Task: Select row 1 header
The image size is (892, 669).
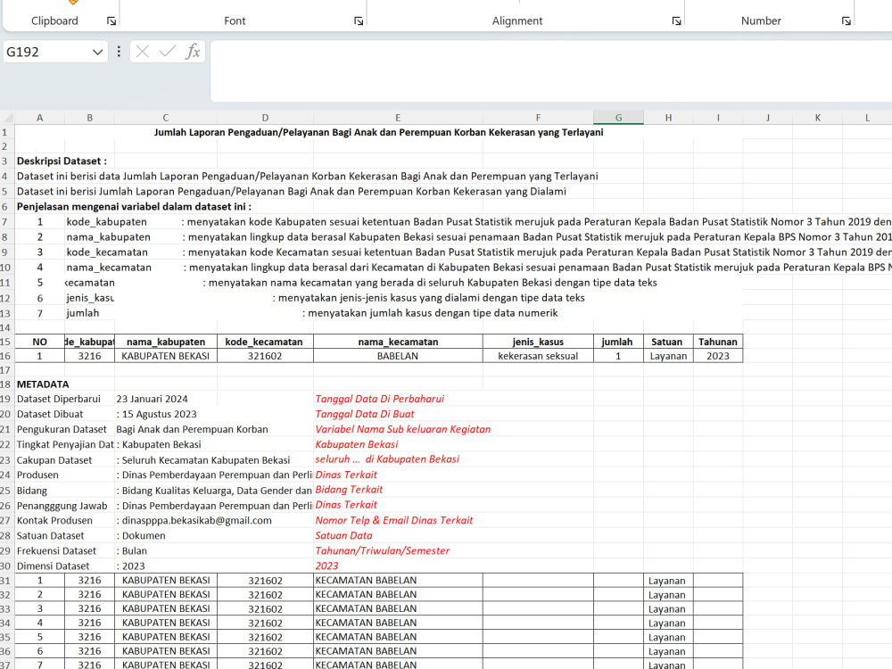Action: tap(5, 132)
